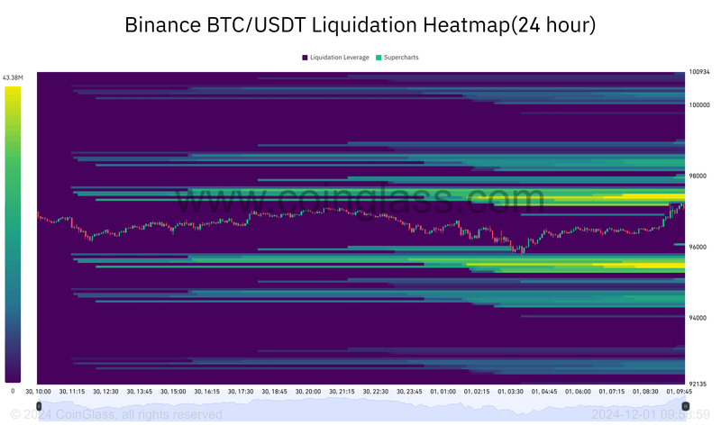Click the 96000 price axis label
The image size is (721, 425).
[x=698, y=248]
